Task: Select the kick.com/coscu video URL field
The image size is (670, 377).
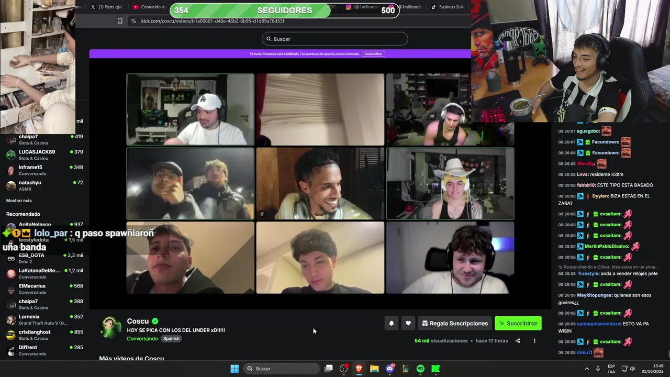Action: click(x=213, y=21)
